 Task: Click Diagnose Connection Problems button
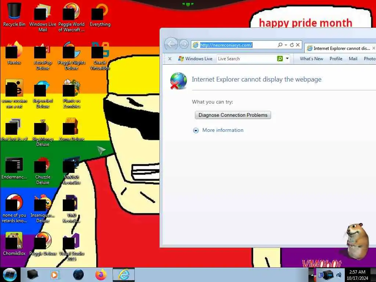point(233,115)
